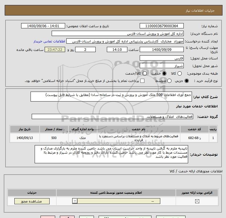Click the announcement date field 1400/09/06 - 14:01

tap(43, 26)
